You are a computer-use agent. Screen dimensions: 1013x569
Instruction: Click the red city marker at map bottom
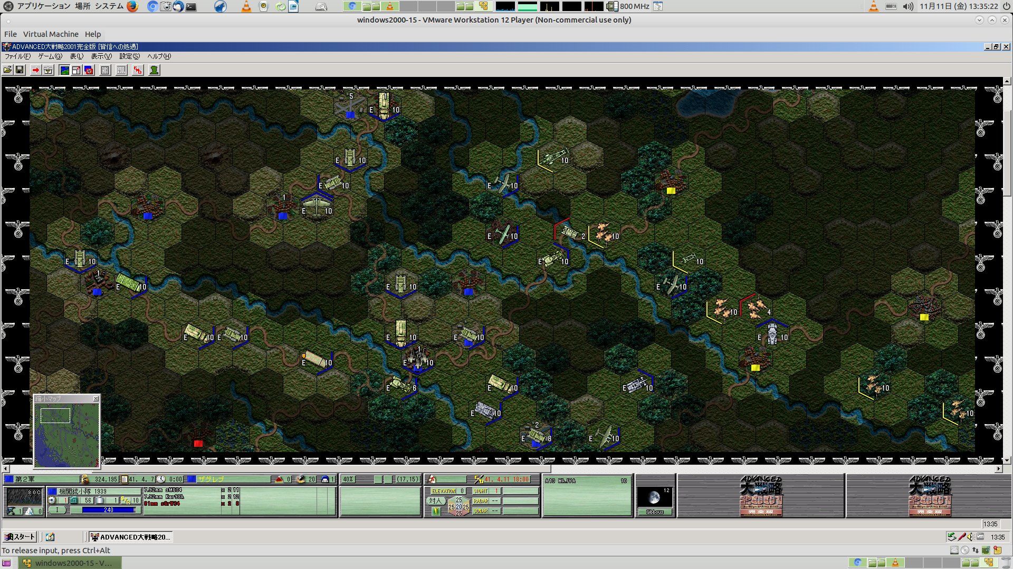[198, 444]
